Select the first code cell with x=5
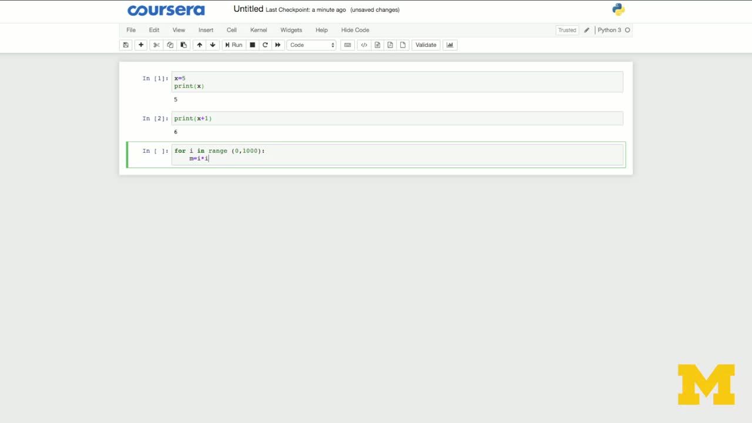The width and height of the screenshot is (752, 423). [397, 82]
